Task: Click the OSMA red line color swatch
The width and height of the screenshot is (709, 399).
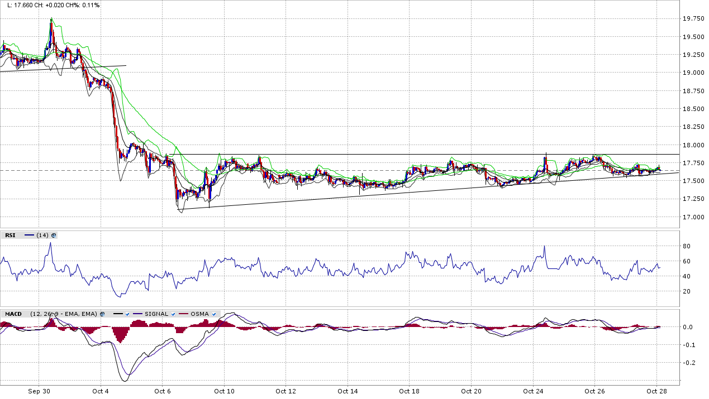Action: click(183, 314)
